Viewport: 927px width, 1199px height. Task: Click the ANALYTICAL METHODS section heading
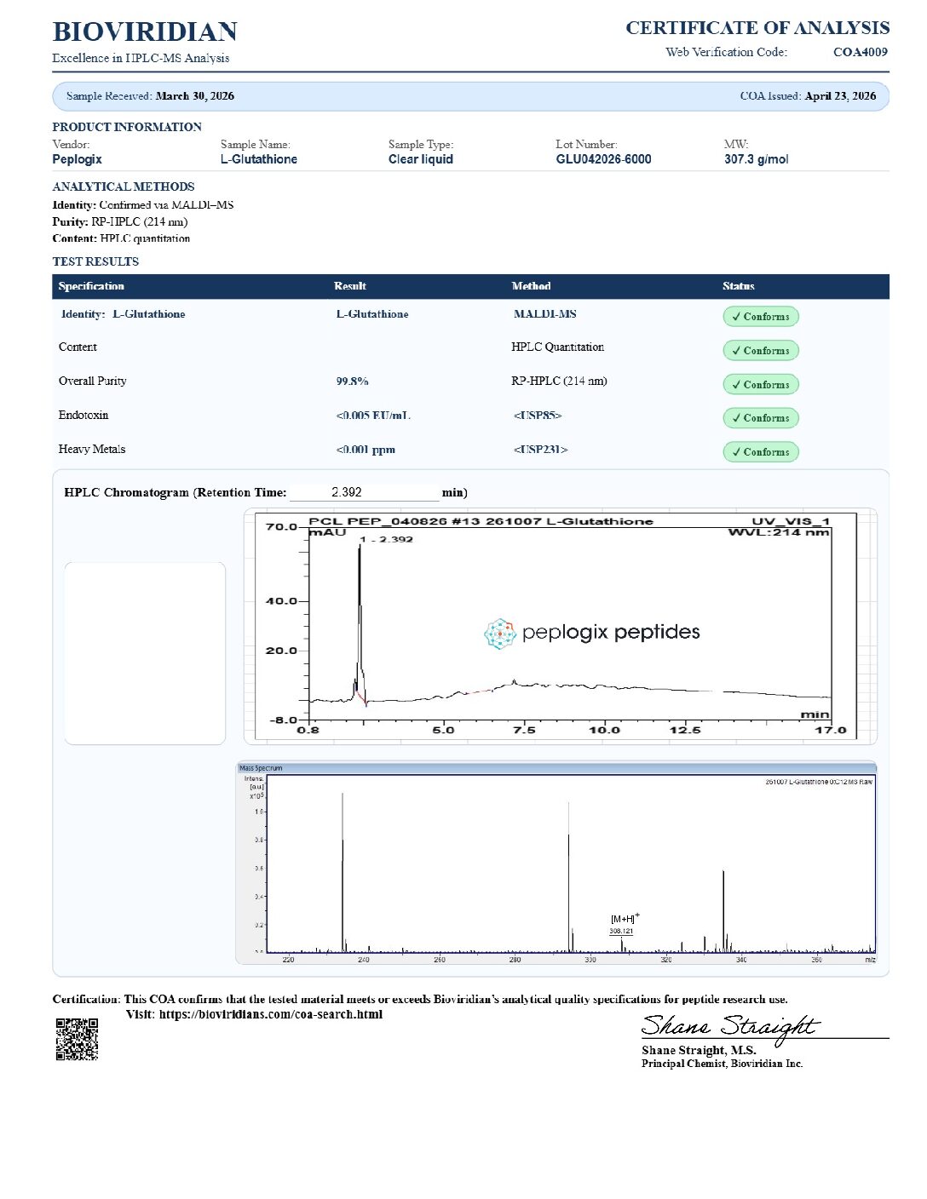124,186
